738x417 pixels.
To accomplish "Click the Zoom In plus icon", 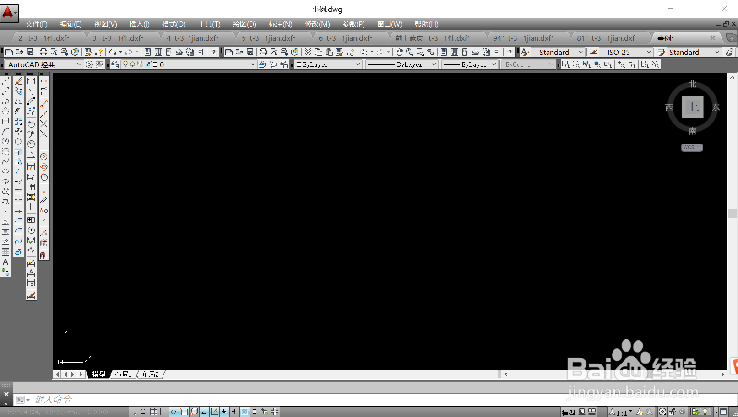I will 621,64.
